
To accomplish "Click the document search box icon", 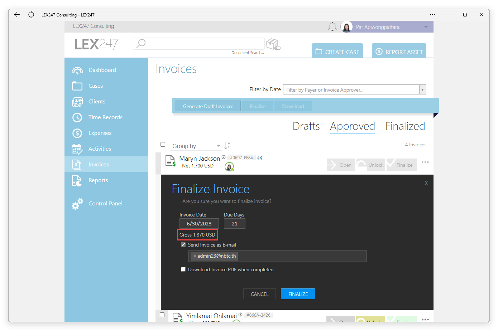I will point(273,44).
